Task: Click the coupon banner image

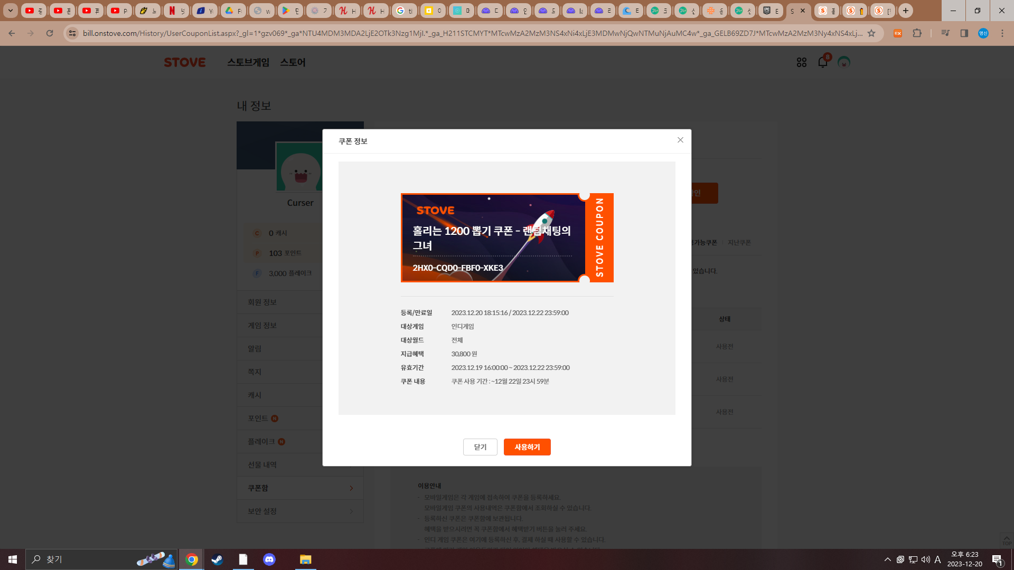Action: pyautogui.click(x=507, y=237)
